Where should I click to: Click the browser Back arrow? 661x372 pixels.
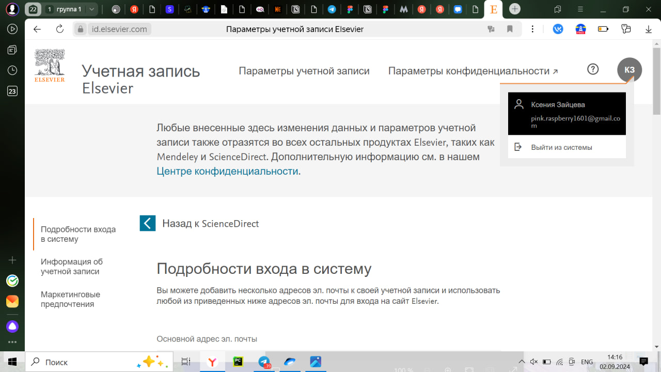click(37, 29)
